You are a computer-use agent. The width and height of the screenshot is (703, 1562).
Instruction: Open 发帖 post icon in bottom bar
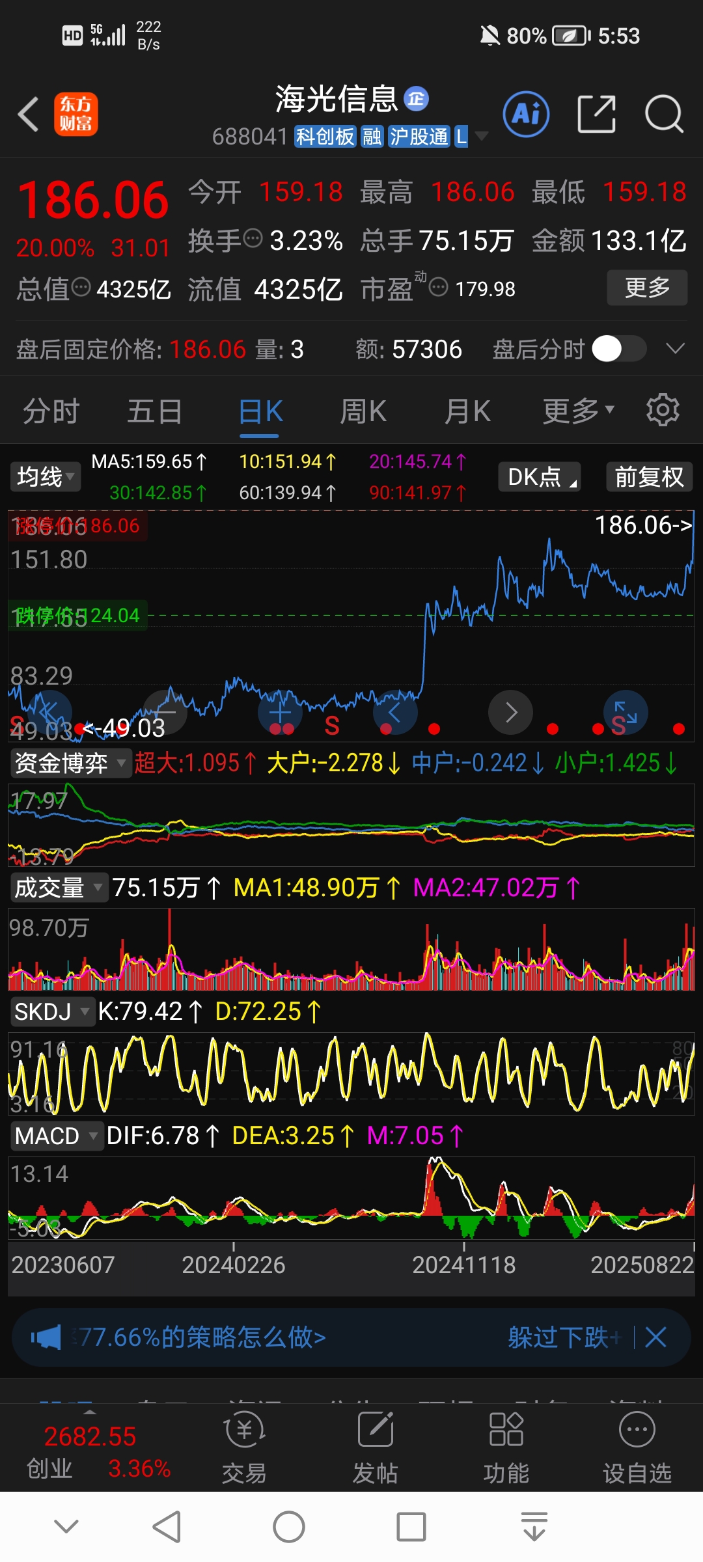(376, 1429)
